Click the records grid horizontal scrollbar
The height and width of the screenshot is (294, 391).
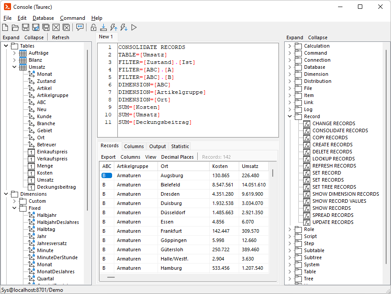[x=111, y=277]
